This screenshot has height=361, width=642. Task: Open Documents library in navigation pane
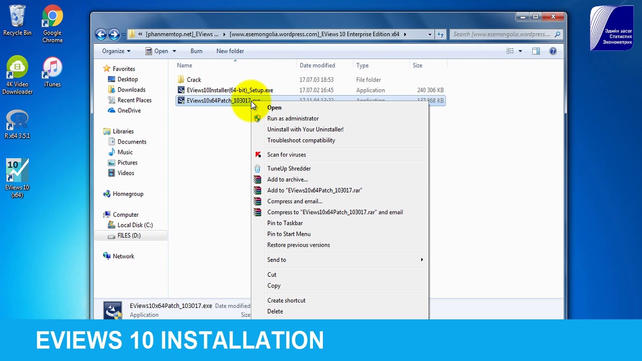coord(132,142)
